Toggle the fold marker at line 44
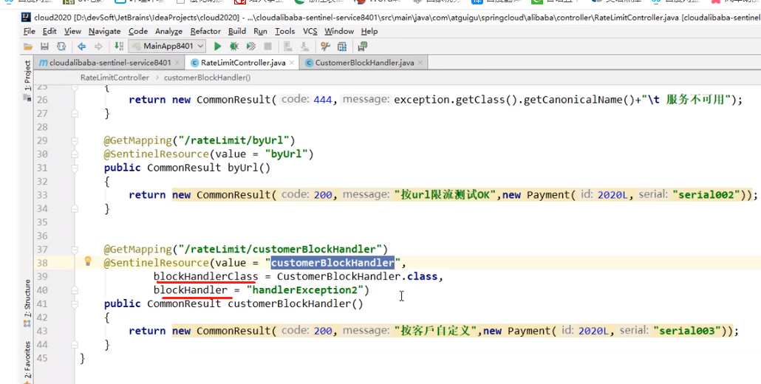Screen dimensions: 761x384 click(75, 344)
